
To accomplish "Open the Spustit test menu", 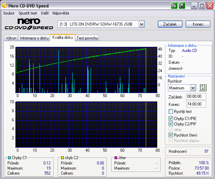I will coord(28,13).
